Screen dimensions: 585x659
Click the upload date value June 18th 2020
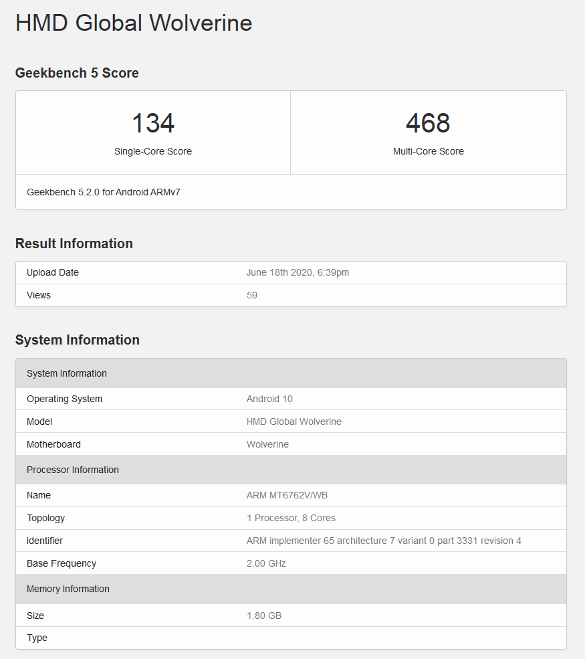(298, 272)
